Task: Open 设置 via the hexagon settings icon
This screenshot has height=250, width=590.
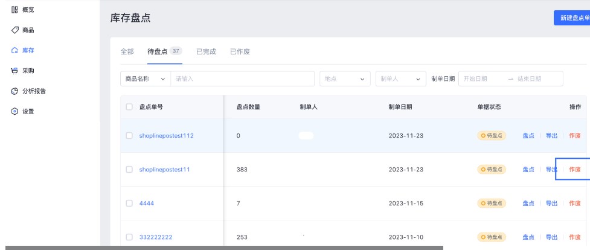Action: 15,112
